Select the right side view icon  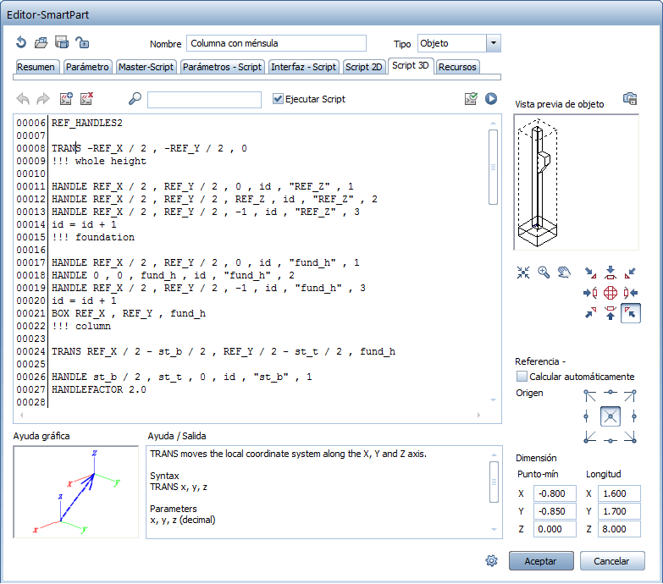pos(631,293)
